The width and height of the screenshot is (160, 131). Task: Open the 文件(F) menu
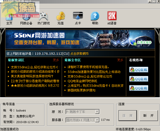click(x=5, y=6)
